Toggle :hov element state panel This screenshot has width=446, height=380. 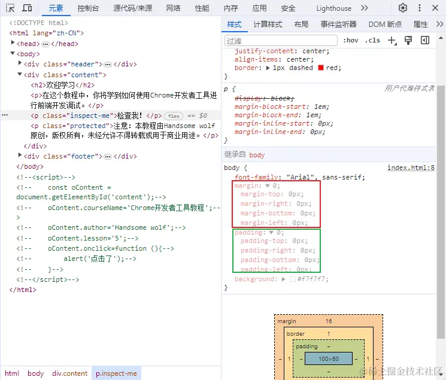[351, 40]
